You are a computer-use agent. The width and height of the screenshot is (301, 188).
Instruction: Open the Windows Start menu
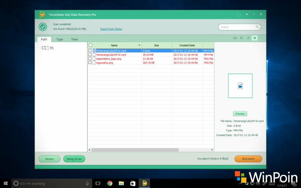pos(6,183)
